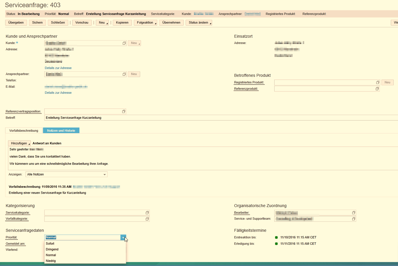Click the Schließen button
Viewport: 398px width, 266px height.
coord(58,23)
